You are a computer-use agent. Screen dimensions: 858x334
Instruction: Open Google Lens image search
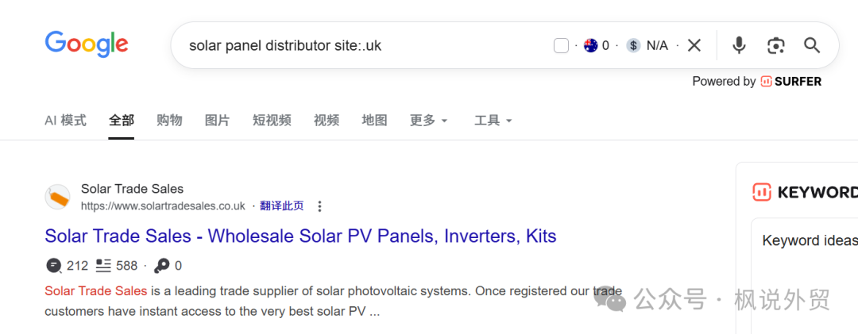[x=775, y=45]
